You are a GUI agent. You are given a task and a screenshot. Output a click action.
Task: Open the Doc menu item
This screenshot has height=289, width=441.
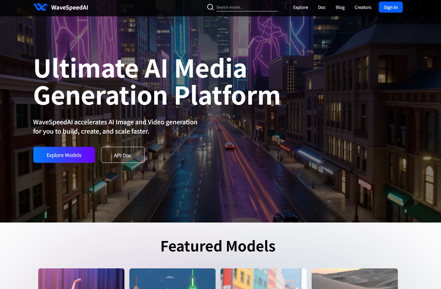322,7
